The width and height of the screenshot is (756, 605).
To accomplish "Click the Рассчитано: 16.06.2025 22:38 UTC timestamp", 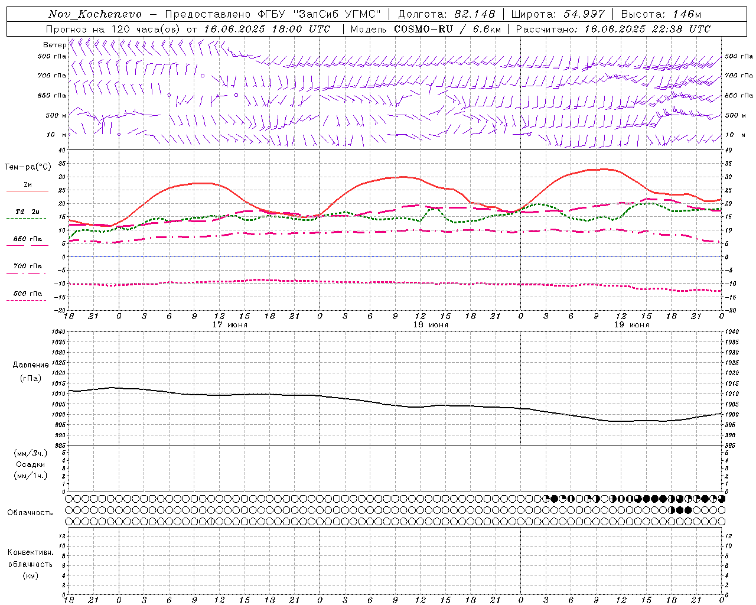I will point(613,29).
